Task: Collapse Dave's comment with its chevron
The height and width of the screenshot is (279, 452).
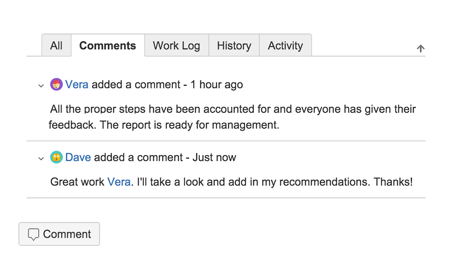Action: point(41,158)
